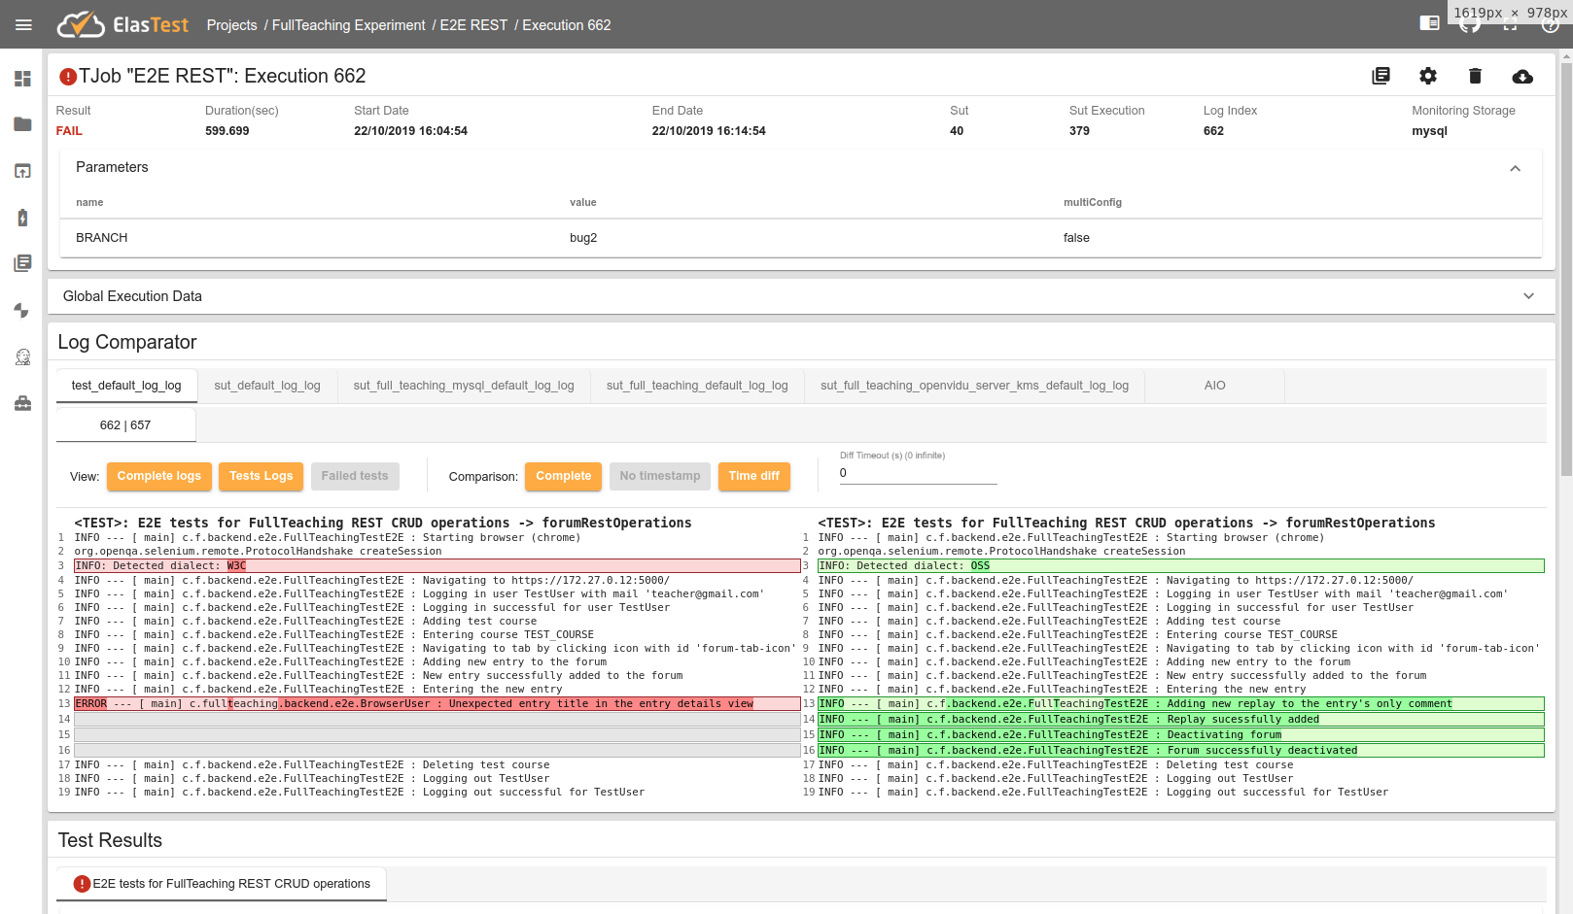Enable Time diff comparison mode

pyautogui.click(x=753, y=476)
